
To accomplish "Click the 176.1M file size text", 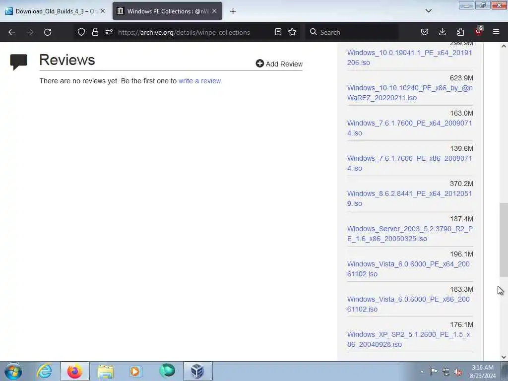I will (461, 324).
